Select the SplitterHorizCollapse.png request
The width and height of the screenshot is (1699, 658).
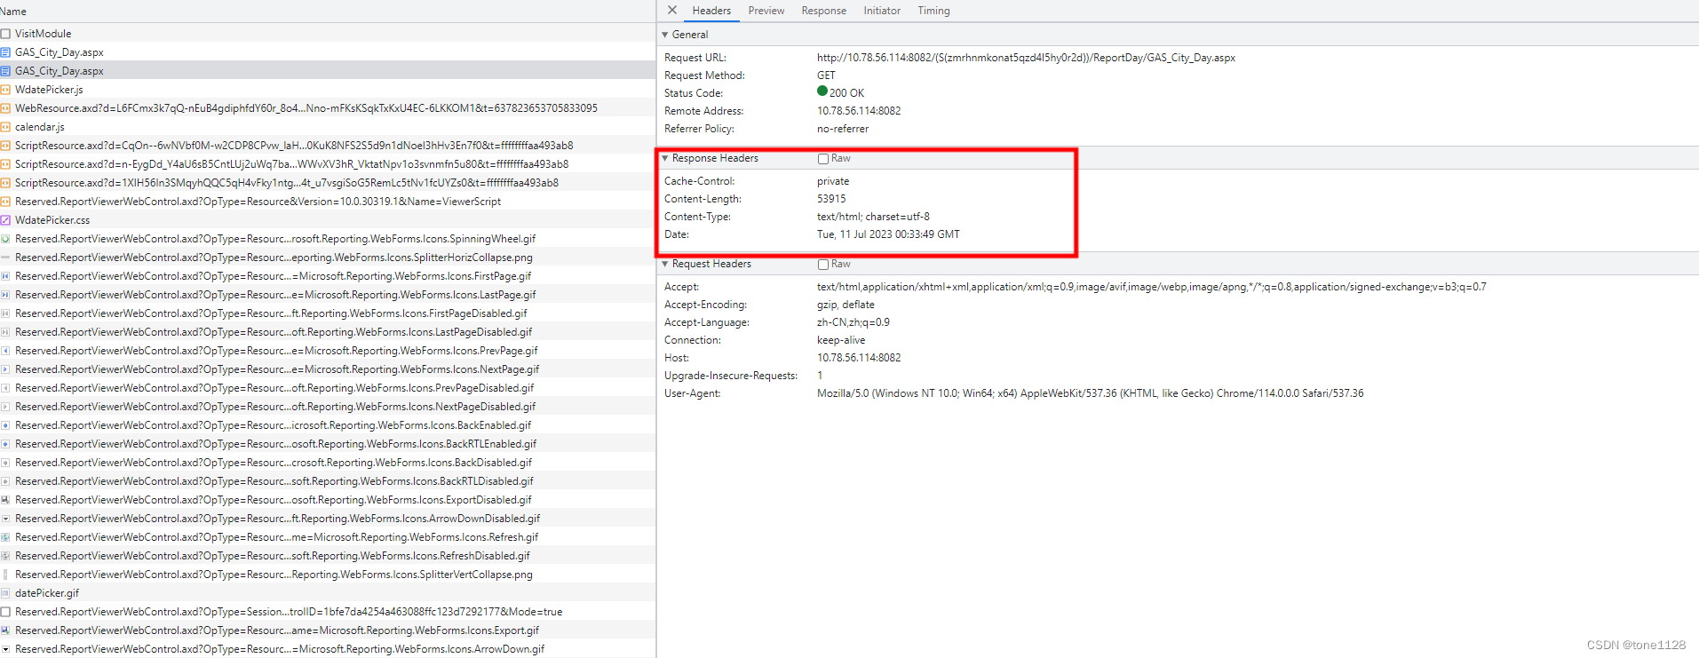coord(328,258)
